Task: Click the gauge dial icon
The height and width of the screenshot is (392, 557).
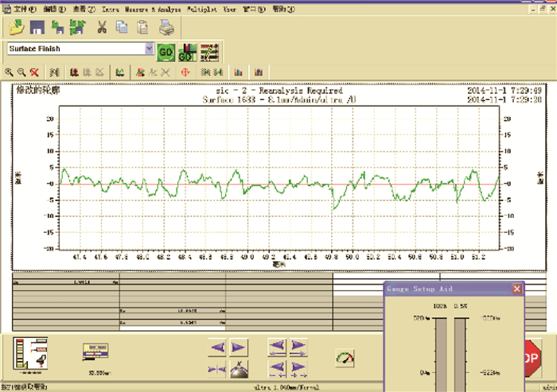Action: coord(344,359)
